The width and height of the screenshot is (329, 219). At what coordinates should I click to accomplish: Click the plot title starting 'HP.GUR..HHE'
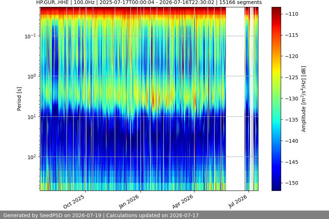[x=149, y=3]
